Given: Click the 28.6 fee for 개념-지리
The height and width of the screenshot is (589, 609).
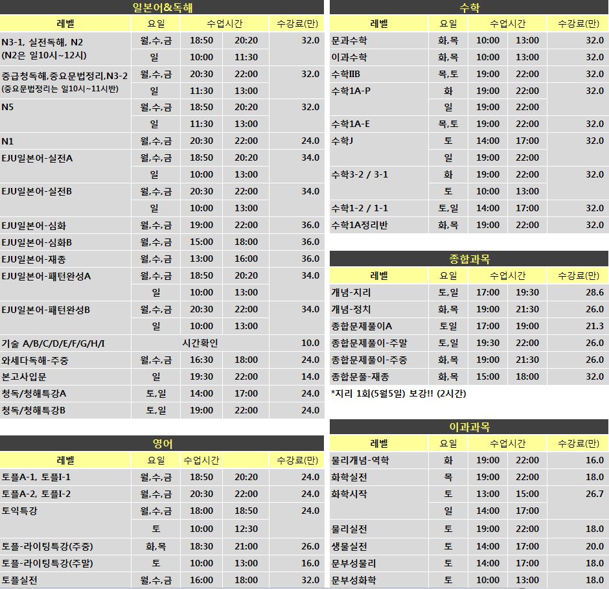Looking at the screenshot, I should click(595, 292).
